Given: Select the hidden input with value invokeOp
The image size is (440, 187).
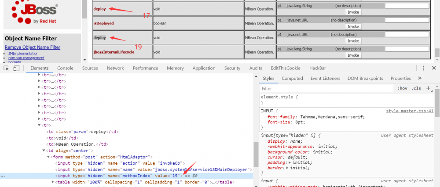Looking at the screenshot, I should [x=120, y=163].
